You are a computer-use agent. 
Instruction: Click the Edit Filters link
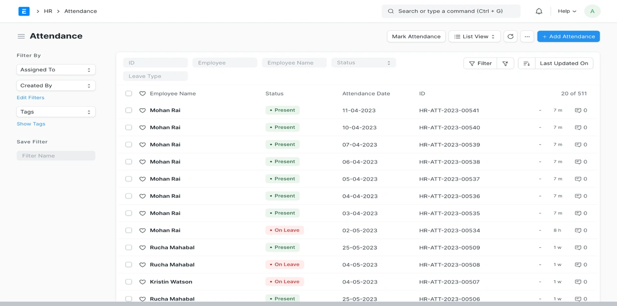pyautogui.click(x=30, y=97)
